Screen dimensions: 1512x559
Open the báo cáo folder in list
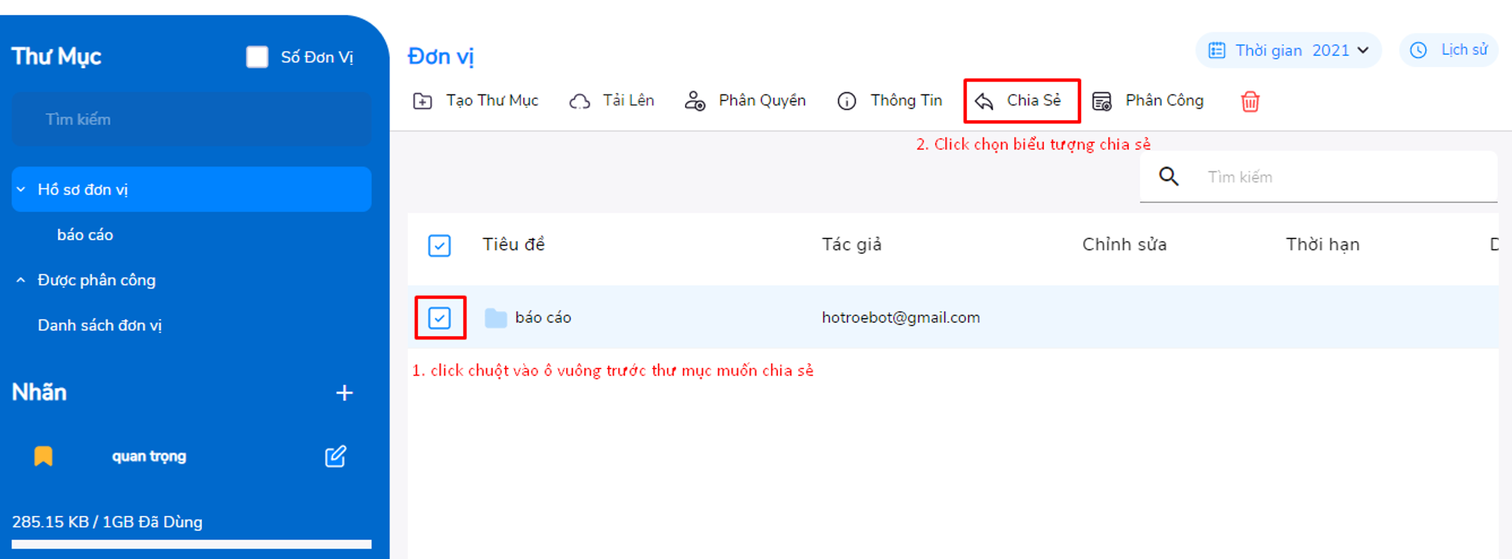[543, 318]
